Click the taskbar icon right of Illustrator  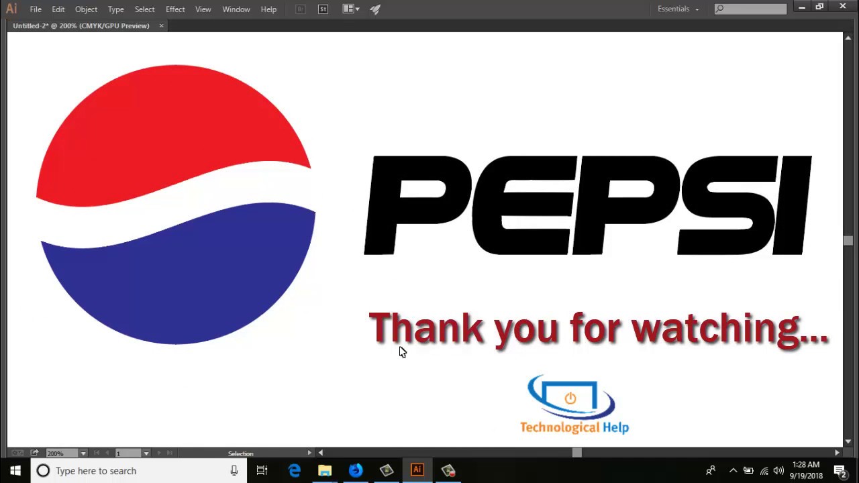click(448, 470)
